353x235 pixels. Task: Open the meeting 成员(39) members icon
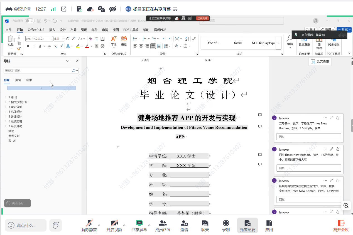pyautogui.click(x=163, y=226)
